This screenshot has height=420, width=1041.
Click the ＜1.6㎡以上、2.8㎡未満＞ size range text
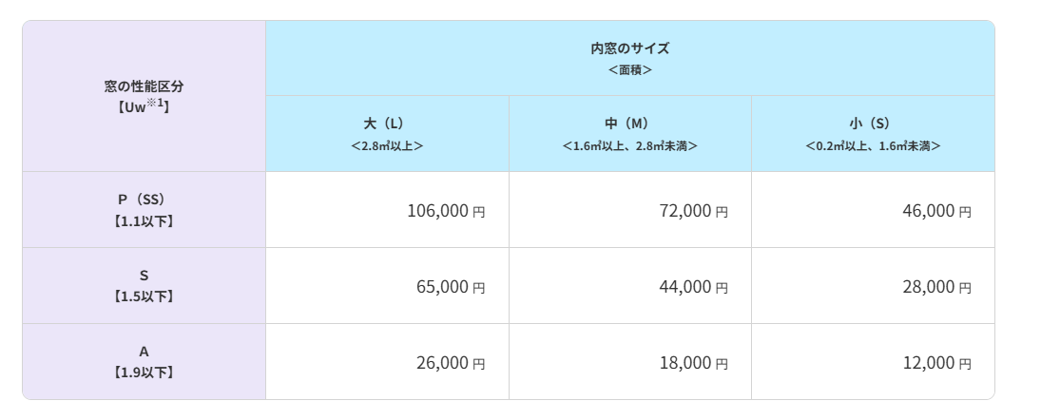tap(629, 146)
